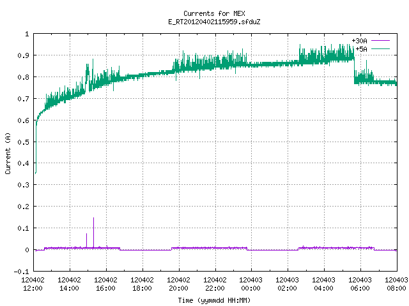Click y-axis tick label 0.1
The image size is (409, 306).
tap(23, 228)
